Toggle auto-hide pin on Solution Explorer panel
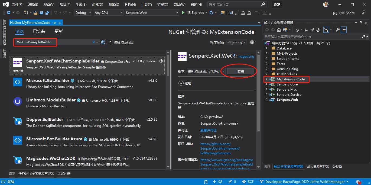This screenshot has width=371, height=185. coord(361,23)
